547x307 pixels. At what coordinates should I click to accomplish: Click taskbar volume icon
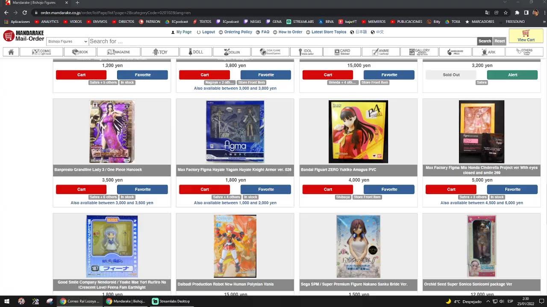click(x=502, y=301)
